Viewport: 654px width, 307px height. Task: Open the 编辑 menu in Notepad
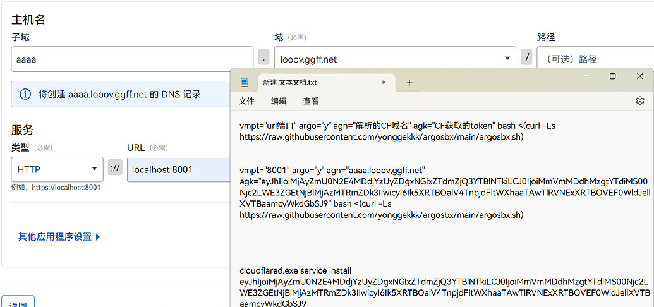279,101
